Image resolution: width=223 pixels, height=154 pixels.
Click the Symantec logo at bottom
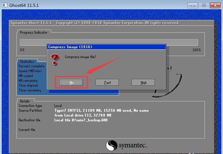tap(126, 145)
